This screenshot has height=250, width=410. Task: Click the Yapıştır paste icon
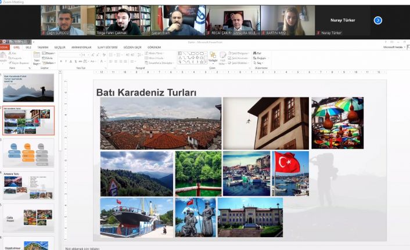[3, 56]
